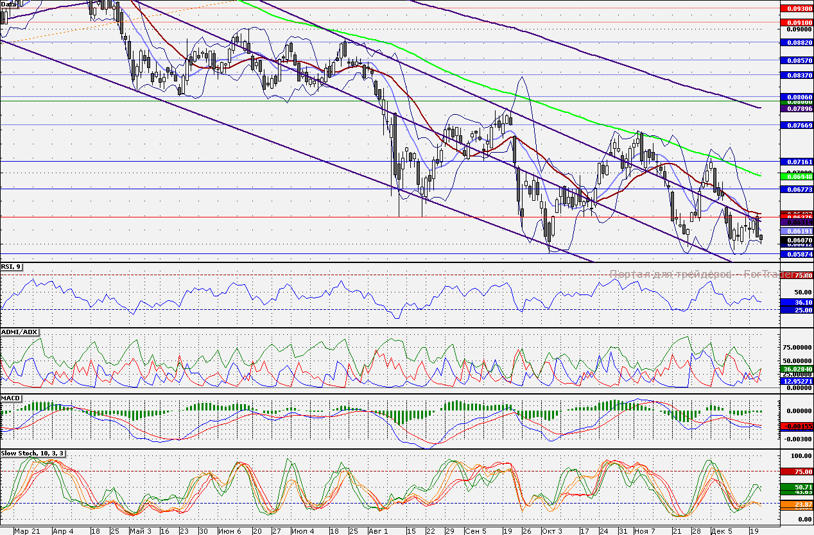The width and height of the screenshot is (814, 535).
Task: Click the Stochastic red 75.00 level label
Action: [796, 471]
